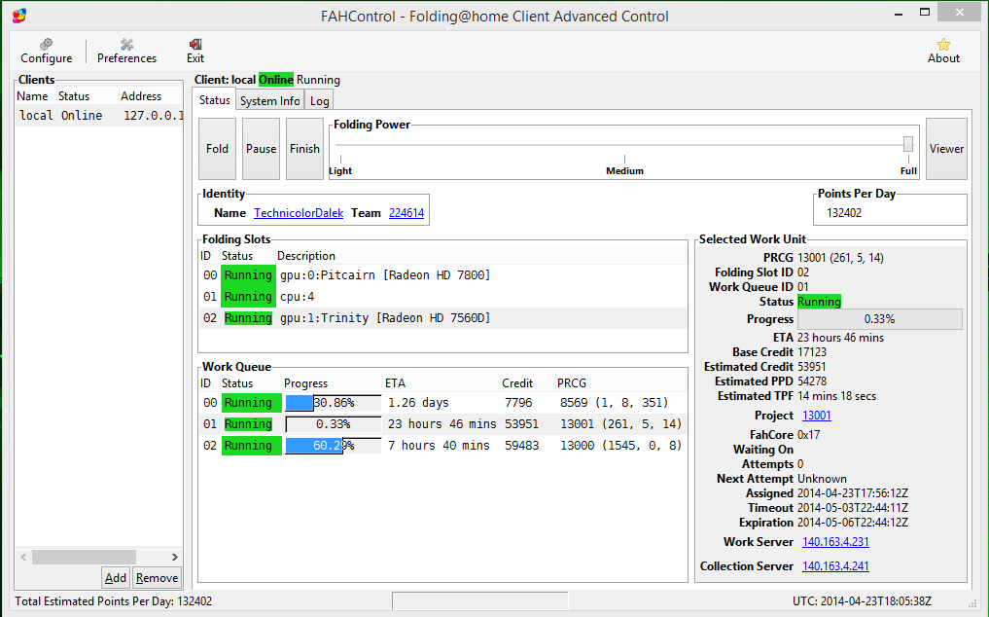The width and height of the screenshot is (989, 617).
Task: Click the Fold button
Action: click(217, 148)
